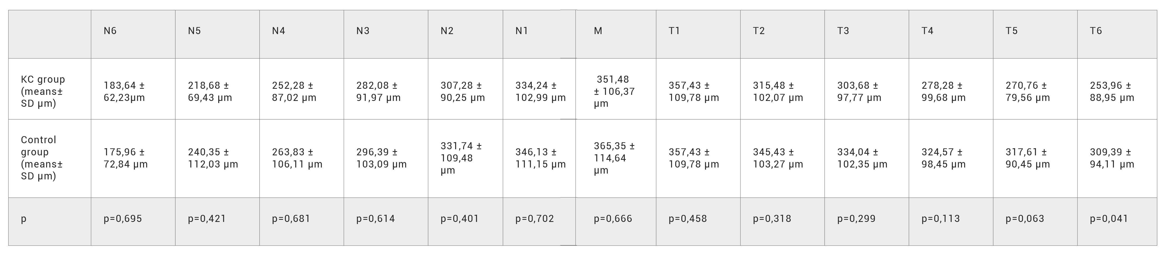This screenshot has width=1166, height=256.
Task: Select the T6 column header
Action: click(x=1117, y=34)
